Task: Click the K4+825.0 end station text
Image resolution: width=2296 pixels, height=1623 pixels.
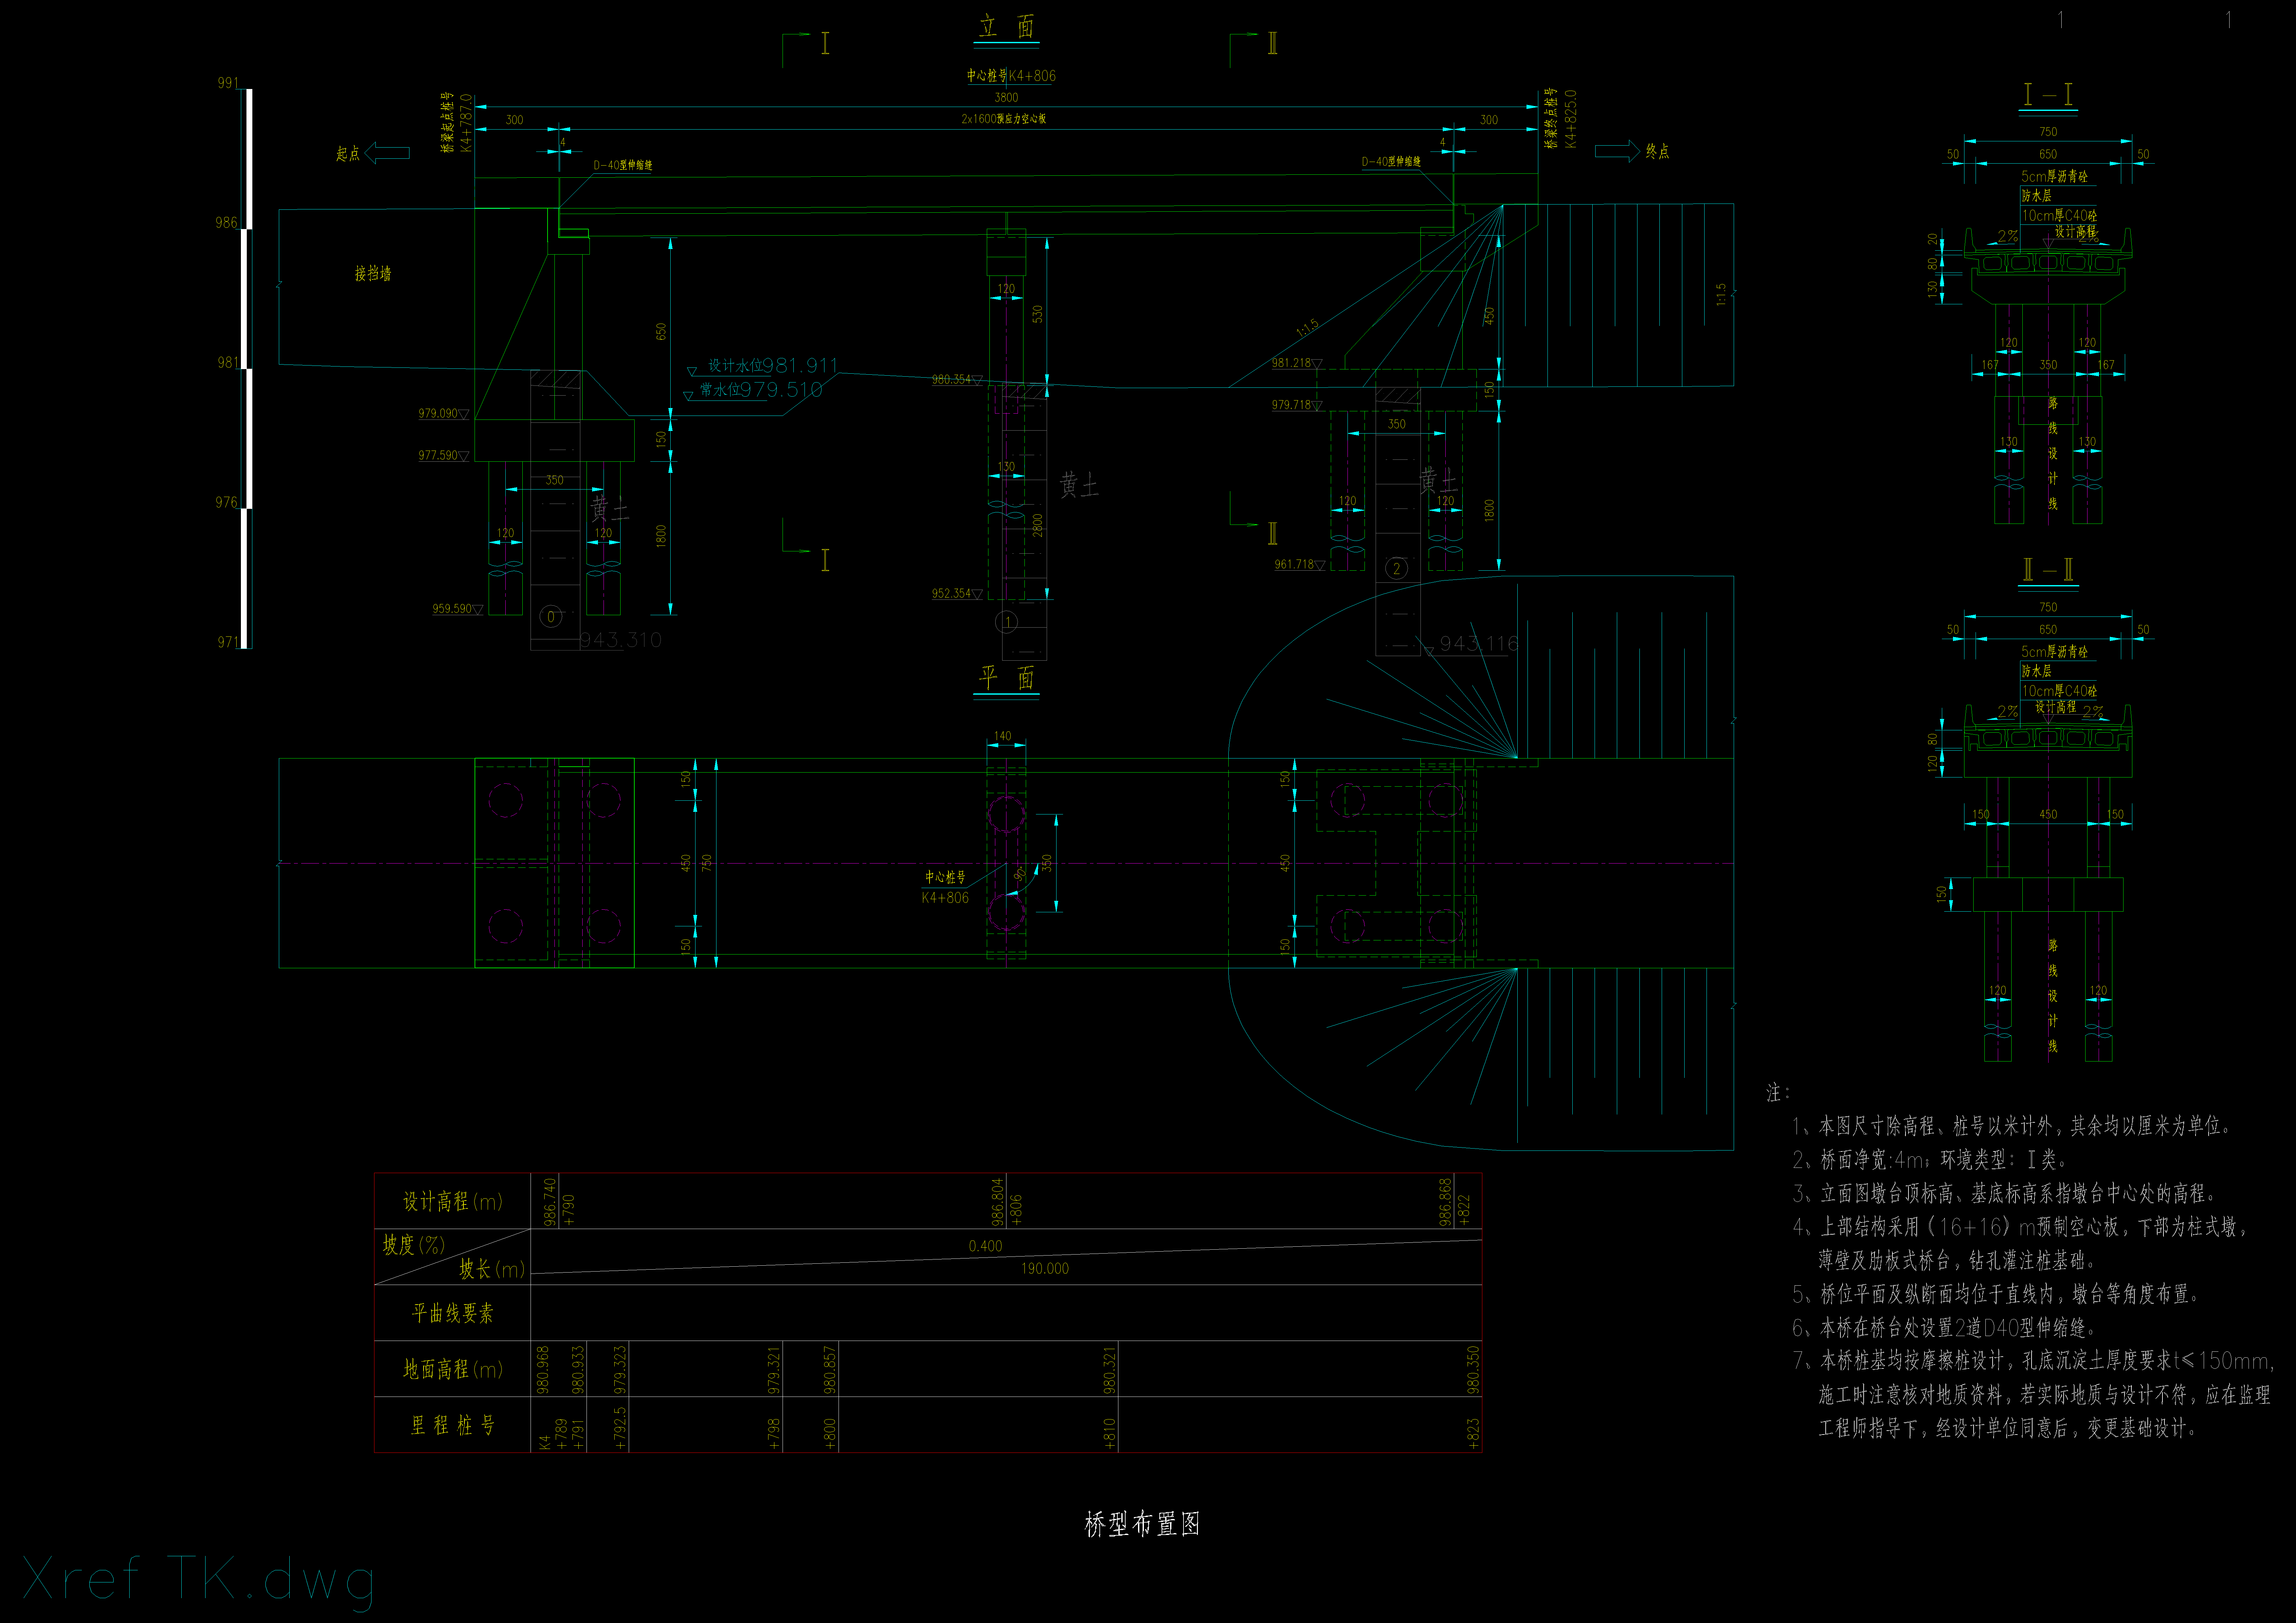Action: [x=1571, y=119]
